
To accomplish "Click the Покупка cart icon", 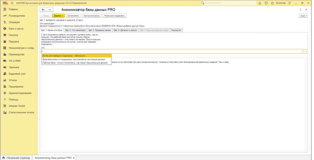I will pos(5,35).
